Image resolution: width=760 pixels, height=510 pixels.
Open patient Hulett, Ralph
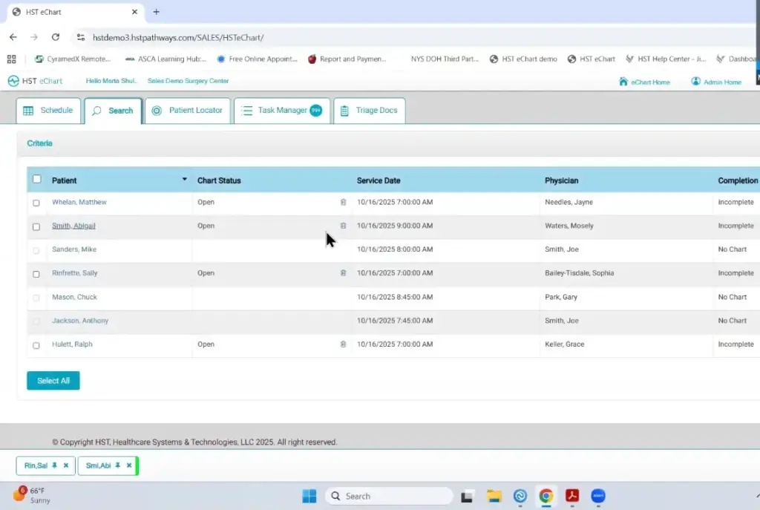(x=72, y=344)
